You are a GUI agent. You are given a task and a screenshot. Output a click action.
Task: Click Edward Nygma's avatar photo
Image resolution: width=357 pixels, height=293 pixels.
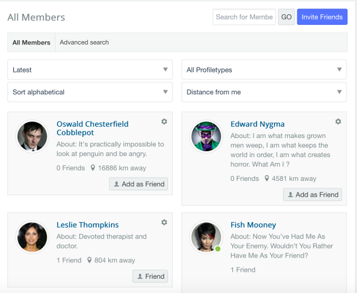(x=207, y=136)
